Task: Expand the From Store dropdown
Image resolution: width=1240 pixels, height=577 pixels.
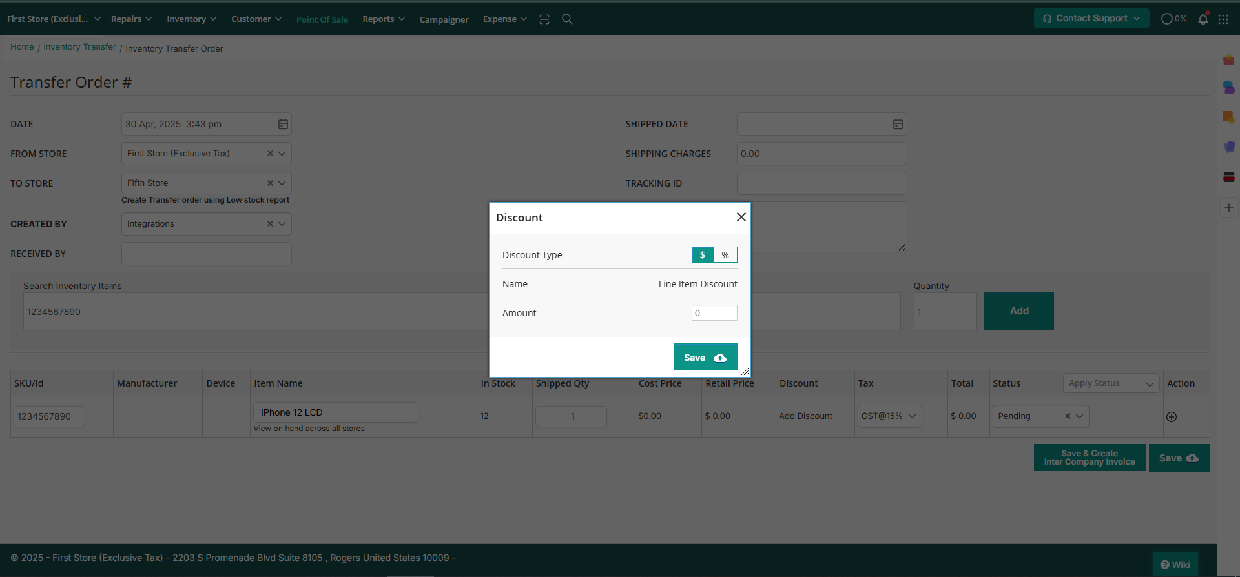Action: 282,154
